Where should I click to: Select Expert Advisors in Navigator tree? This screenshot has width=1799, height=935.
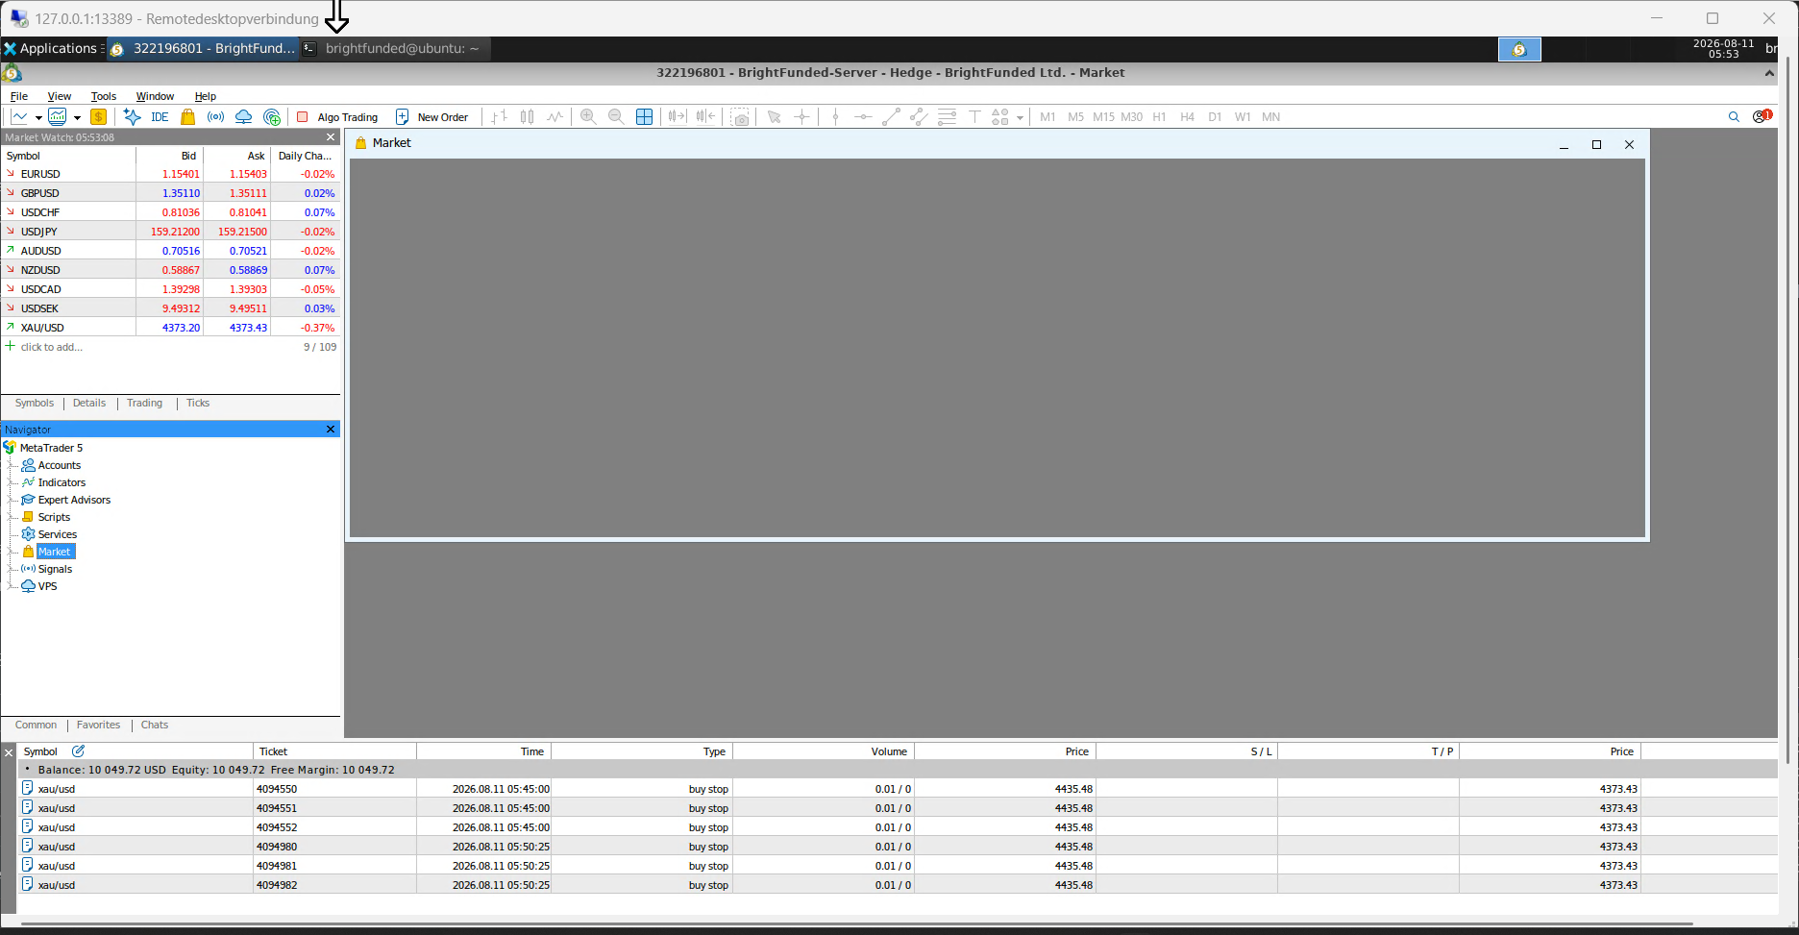[74, 500]
